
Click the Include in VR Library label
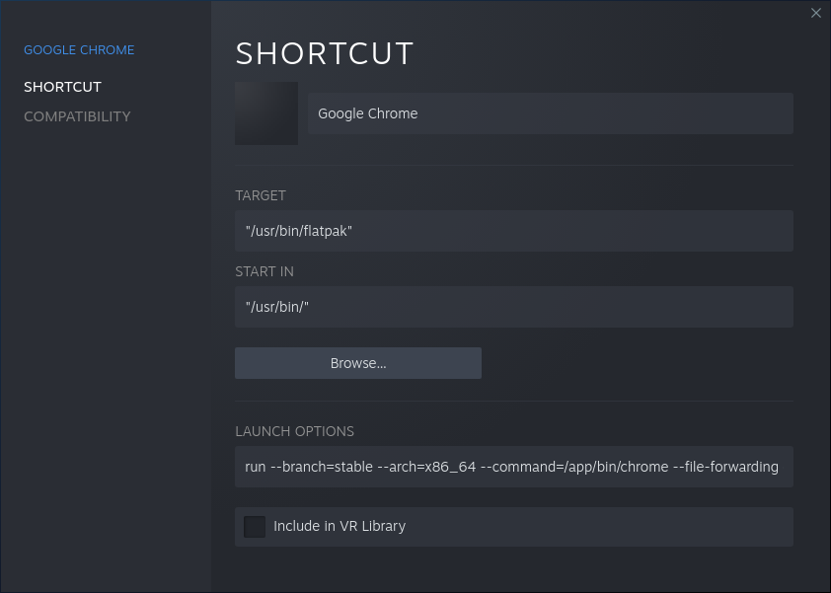pyautogui.click(x=340, y=526)
